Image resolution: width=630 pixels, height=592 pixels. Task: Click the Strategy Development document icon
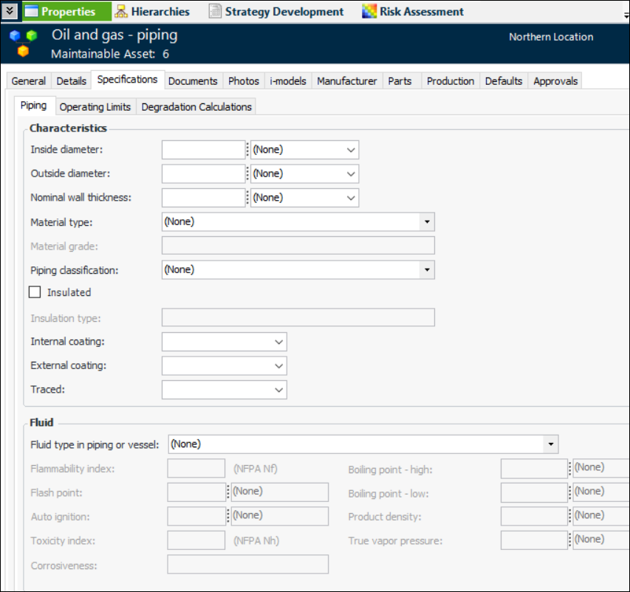coord(215,11)
